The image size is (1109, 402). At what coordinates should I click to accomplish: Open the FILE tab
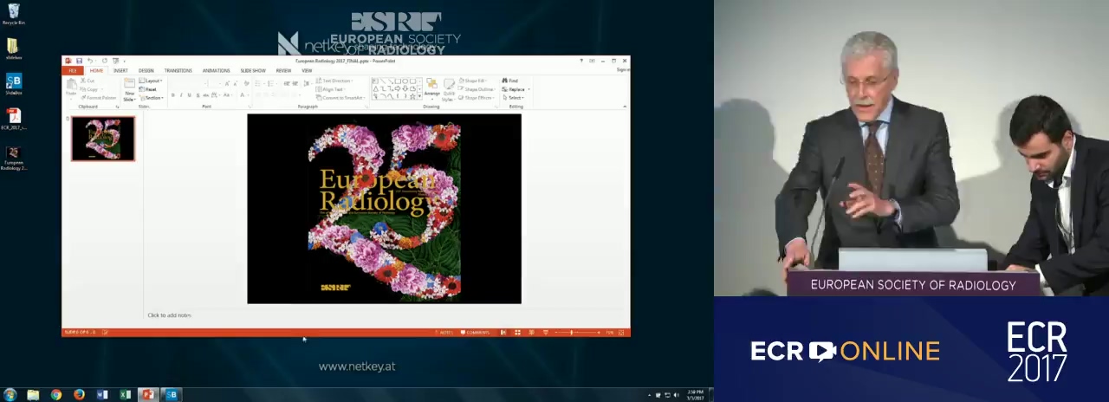click(73, 71)
